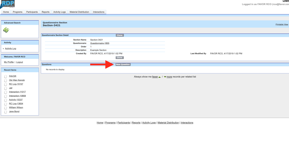Open the document icon beside RC Log-13834
The width and height of the screenshot is (289, 141).
[x=6, y=104]
